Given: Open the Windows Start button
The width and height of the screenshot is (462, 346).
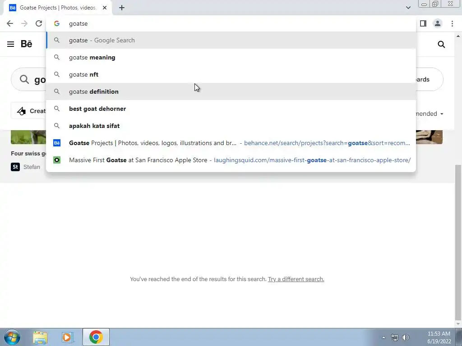Looking at the screenshot, I should (12, 337).
